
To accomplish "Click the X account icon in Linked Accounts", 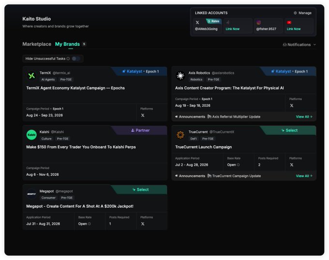I will click(197, 22).
